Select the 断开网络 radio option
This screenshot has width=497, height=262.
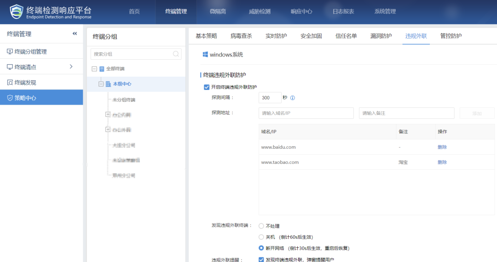(x=261, y=248)
